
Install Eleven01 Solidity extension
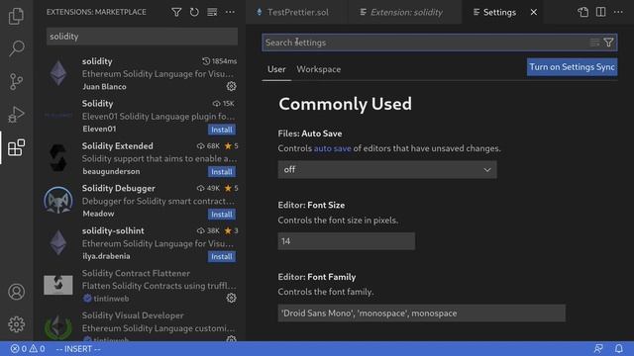click(x=222, y=130)
